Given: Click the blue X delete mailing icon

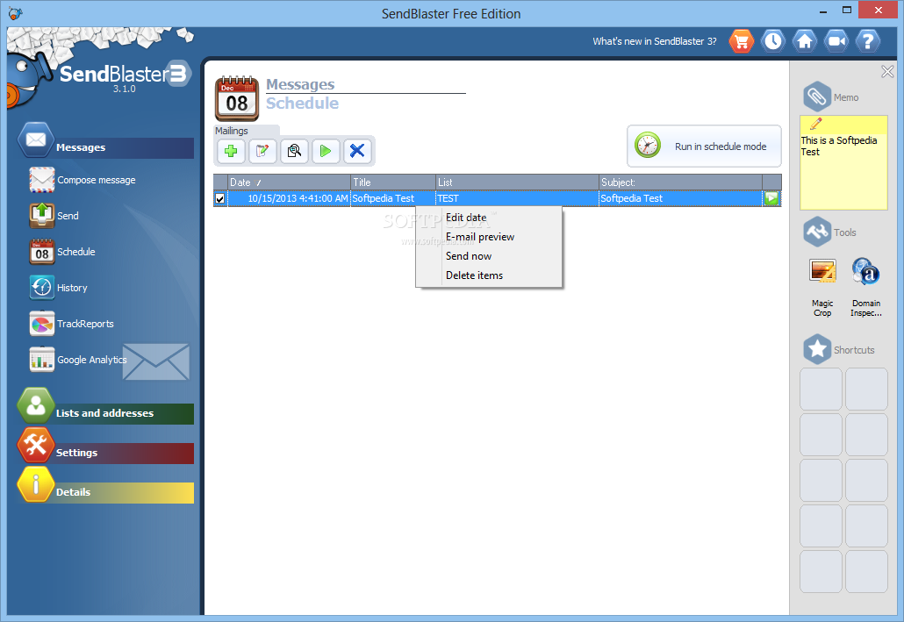Looking at the screenshot, I should point(357,151).
